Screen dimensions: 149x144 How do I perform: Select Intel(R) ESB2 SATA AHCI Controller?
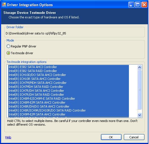68,67
